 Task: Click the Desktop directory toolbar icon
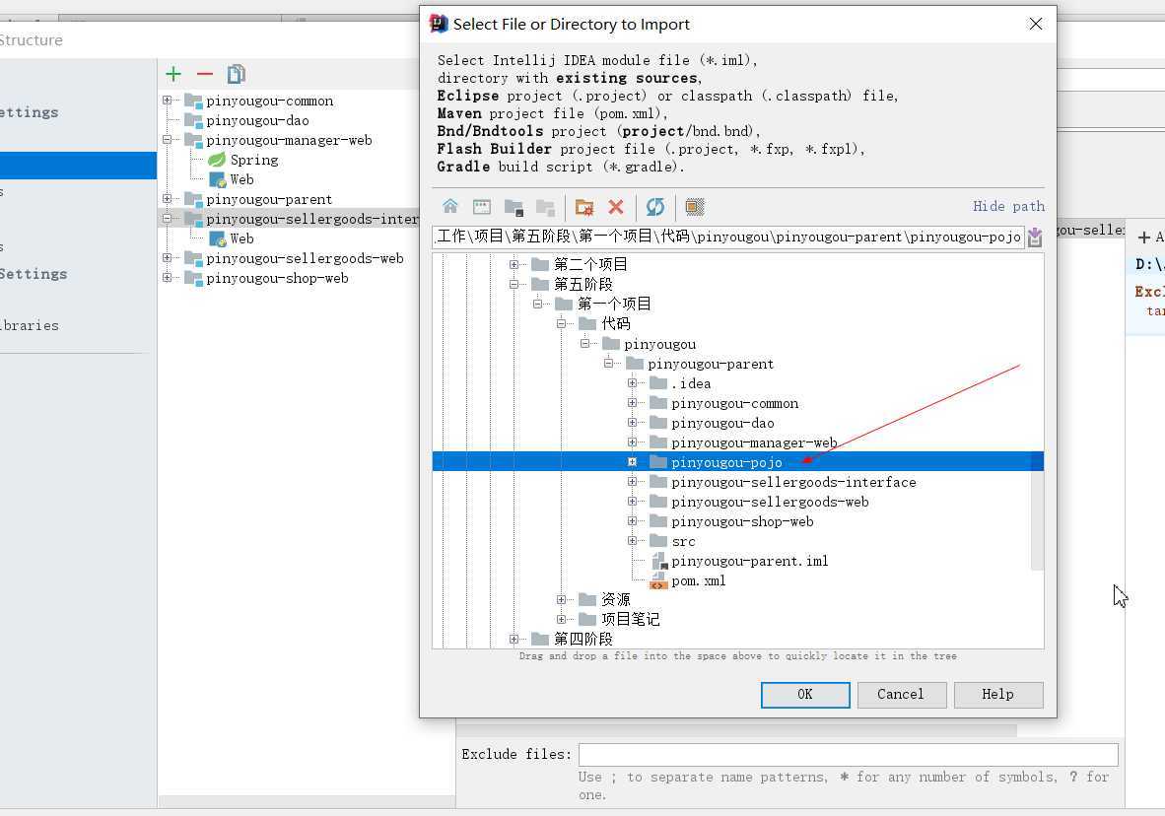point(481,207)
